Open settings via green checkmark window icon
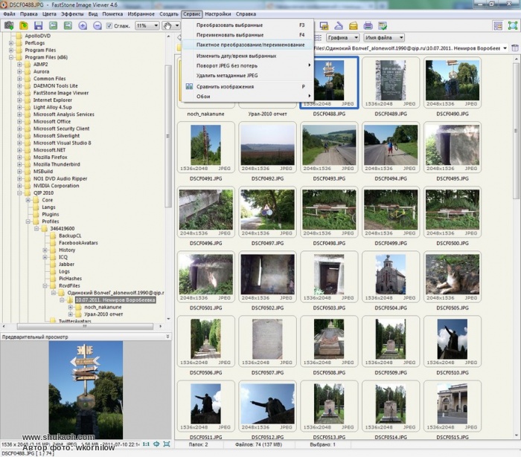Viewport: 521px width, 457px height. (x=383, y=25)
